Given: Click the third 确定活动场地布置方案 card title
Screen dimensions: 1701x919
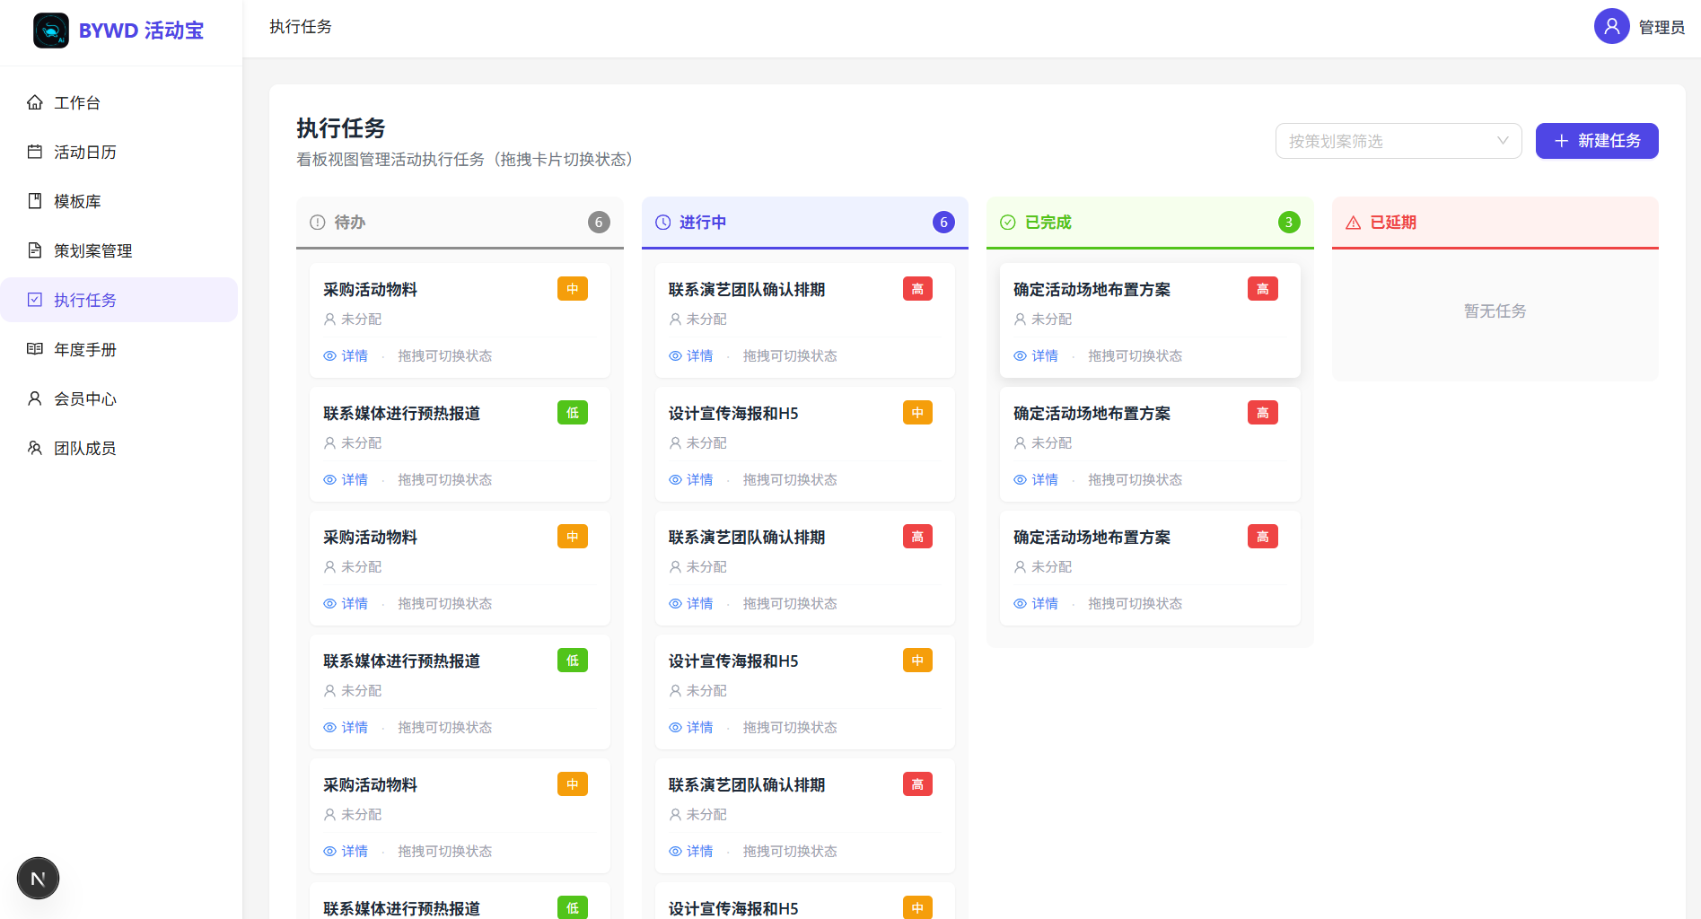Looking at the screenshot, I should click(1092, 538).
